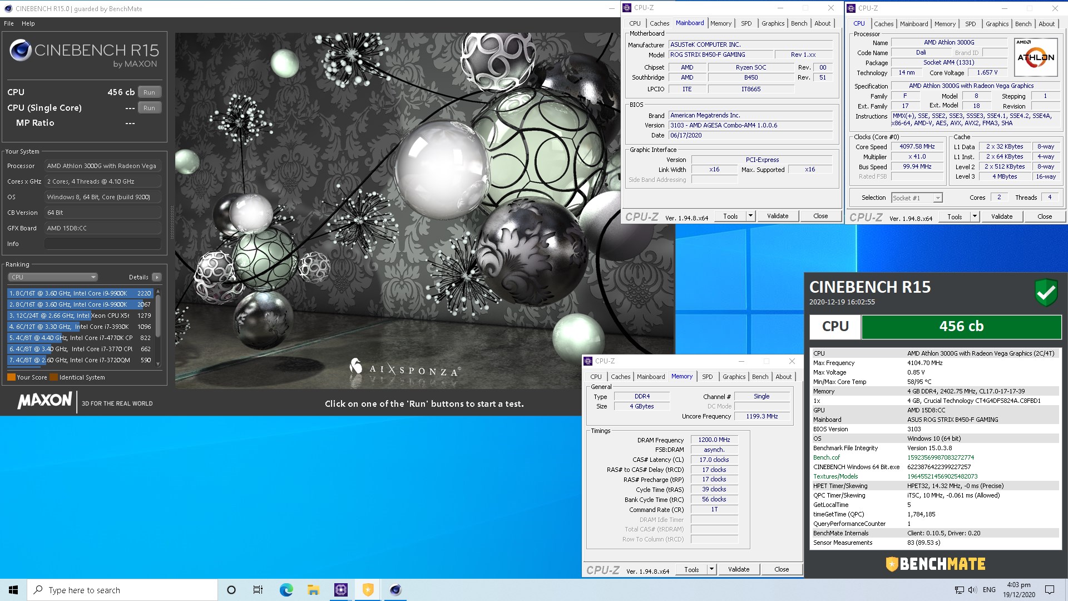The image size is (1068, 601).
Task: Click the BenchMate green shield checkmark
Action: [x=1046, y=292]
